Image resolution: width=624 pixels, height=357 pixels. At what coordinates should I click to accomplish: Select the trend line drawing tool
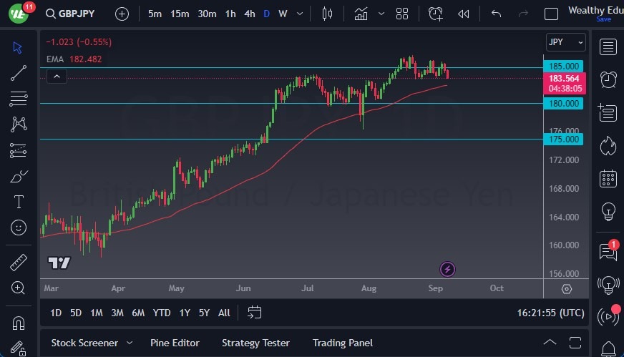[x=19, y=72]
